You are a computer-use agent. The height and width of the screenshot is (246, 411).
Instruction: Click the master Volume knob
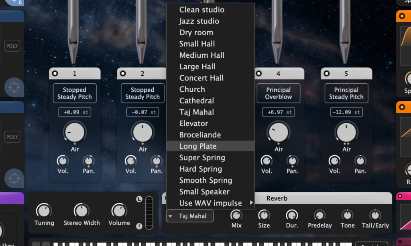[x=119, y=211]
